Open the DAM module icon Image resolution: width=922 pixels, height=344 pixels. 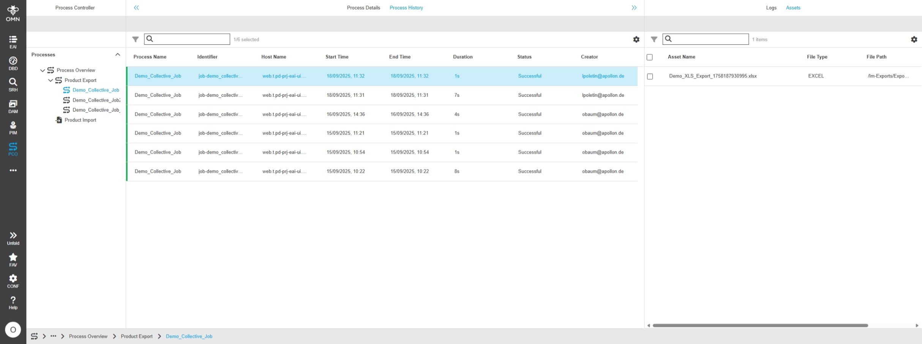[x=13, y=106]
